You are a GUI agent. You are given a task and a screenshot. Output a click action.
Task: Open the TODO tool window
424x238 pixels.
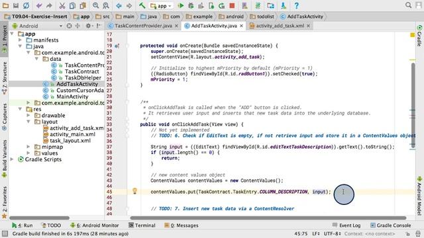pos(51,225)
